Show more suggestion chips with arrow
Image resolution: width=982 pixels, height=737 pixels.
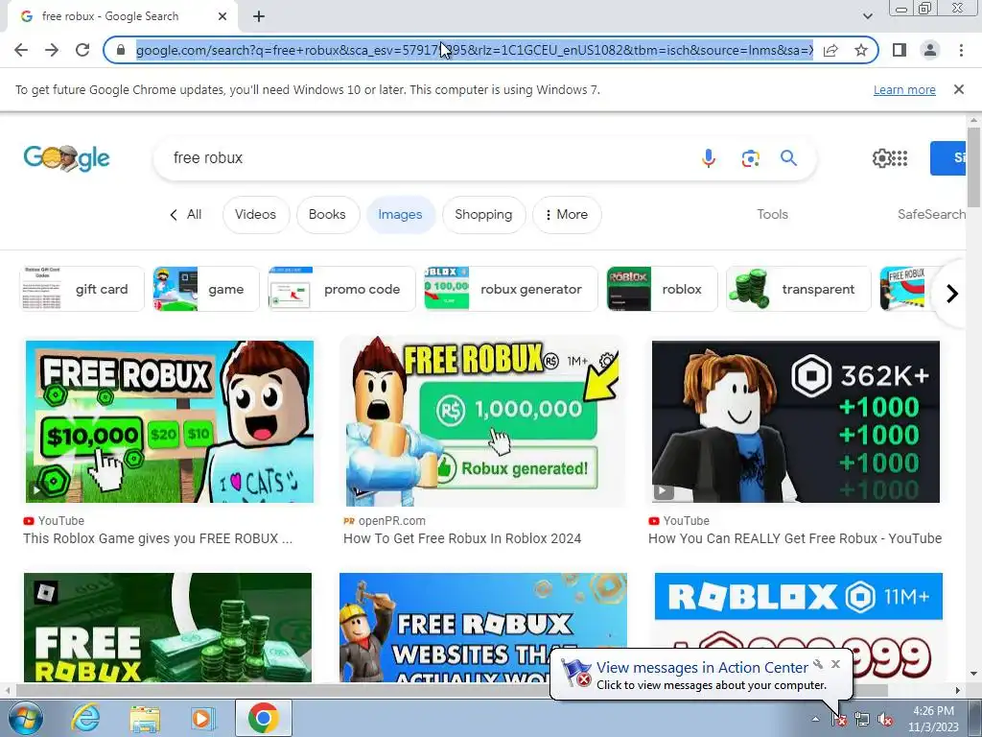tap(952, 294)
